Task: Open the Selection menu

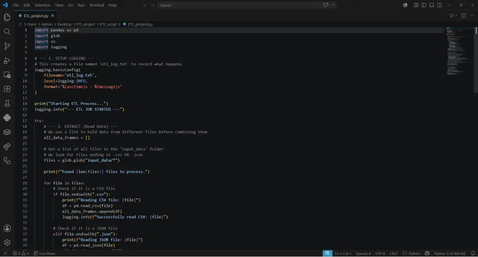Action: click(x=43, y=5)
